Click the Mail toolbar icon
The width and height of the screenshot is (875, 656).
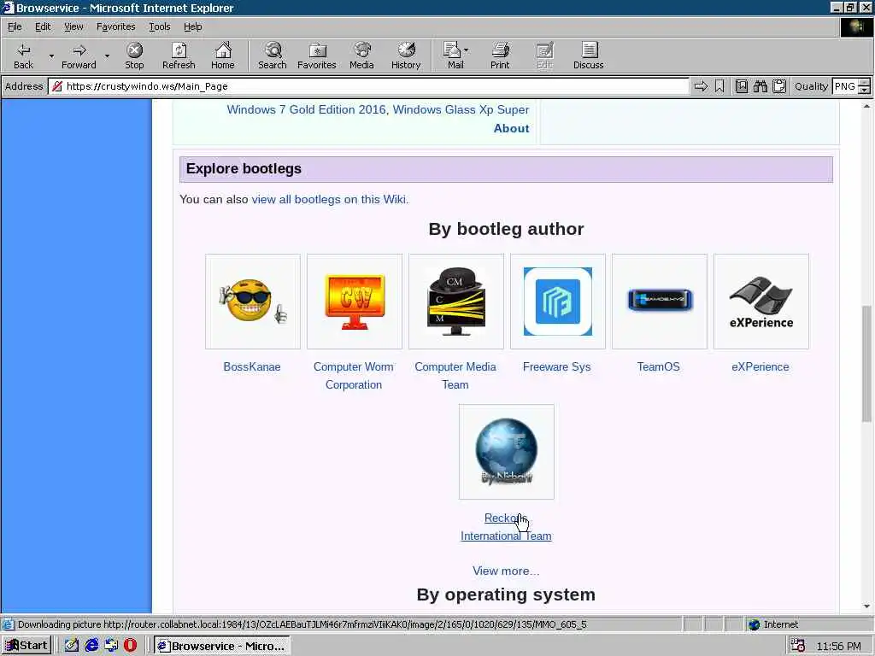453,56
